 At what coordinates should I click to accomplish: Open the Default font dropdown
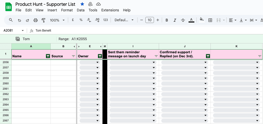[x=124, y=20]
